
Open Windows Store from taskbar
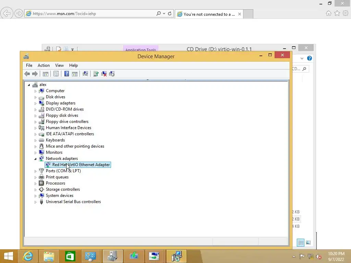tap(70, 256)
